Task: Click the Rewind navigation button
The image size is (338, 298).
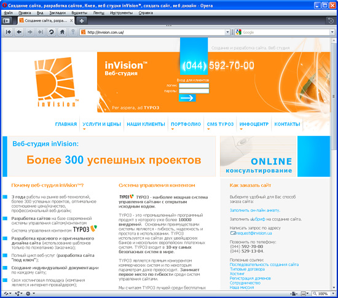Action: point(9,32)
